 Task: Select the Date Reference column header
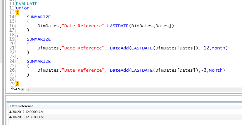[x=26, y=106]
